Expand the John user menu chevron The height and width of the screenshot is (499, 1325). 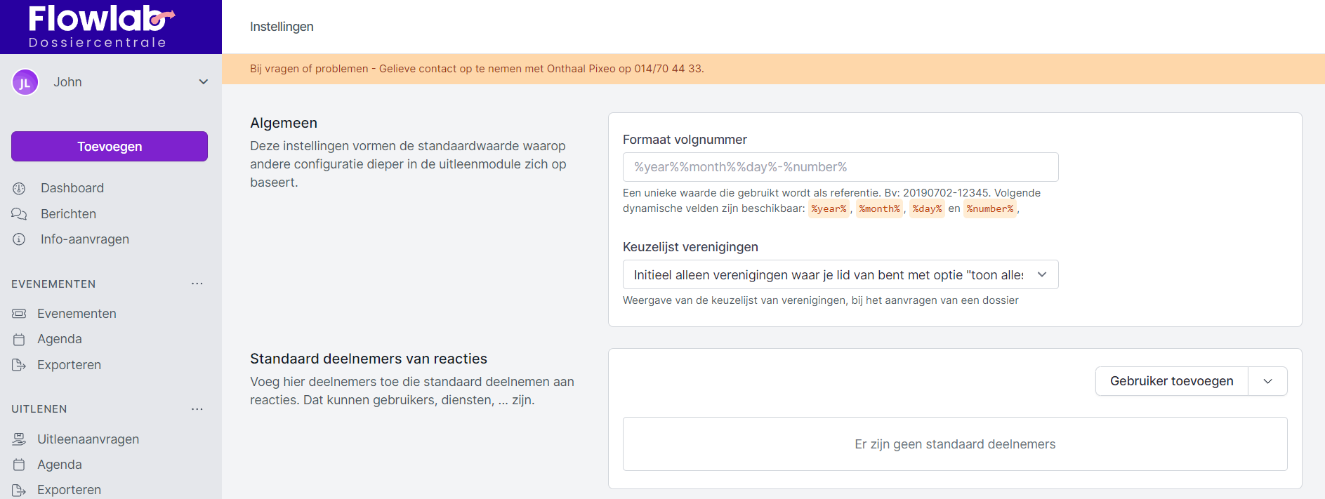point(204,82)
